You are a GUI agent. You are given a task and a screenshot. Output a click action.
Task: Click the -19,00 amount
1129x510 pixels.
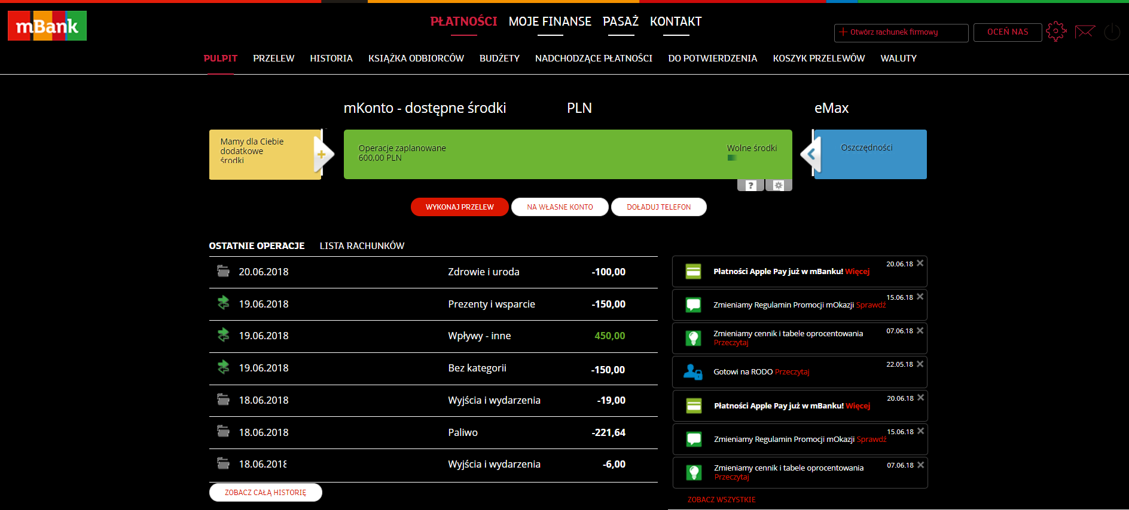(x=611, y=400)
